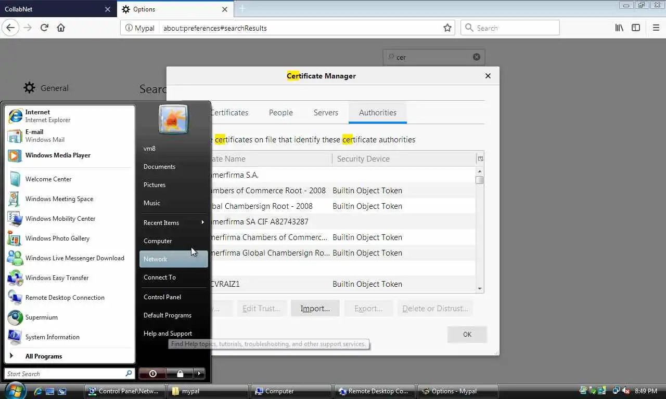
Task: Expand Recent Items submenu
Action: coord(173,222)
